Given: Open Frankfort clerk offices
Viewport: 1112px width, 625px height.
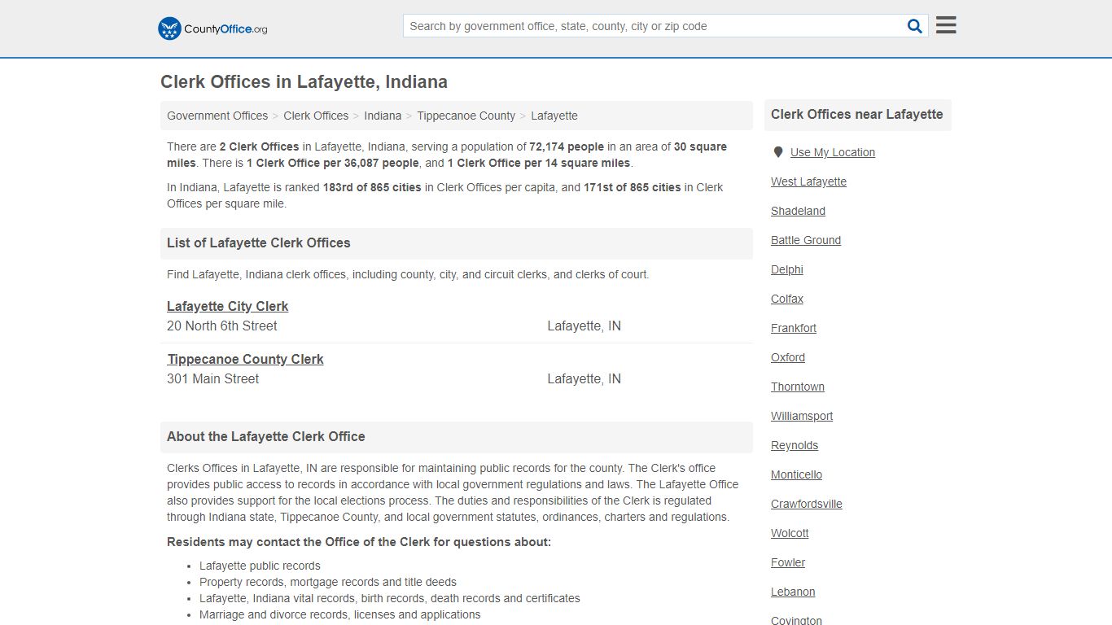Looking at the screenshot, I should point(794,328).
